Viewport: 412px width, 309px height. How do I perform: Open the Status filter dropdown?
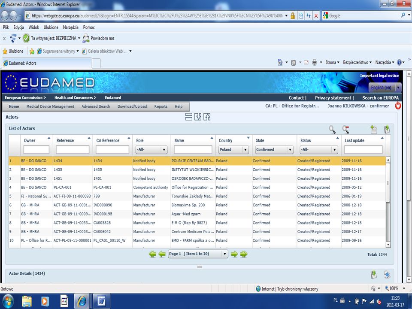click(319, 149)
